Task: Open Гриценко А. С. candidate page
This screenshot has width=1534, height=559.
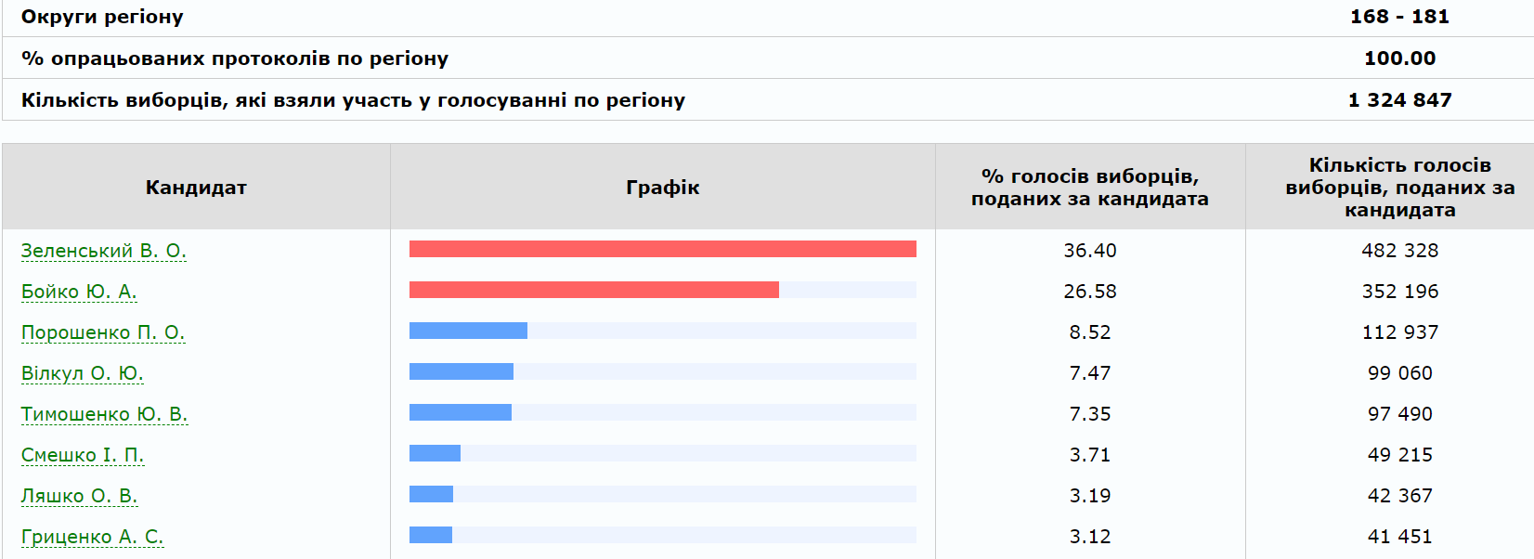Action: (92, 537)
